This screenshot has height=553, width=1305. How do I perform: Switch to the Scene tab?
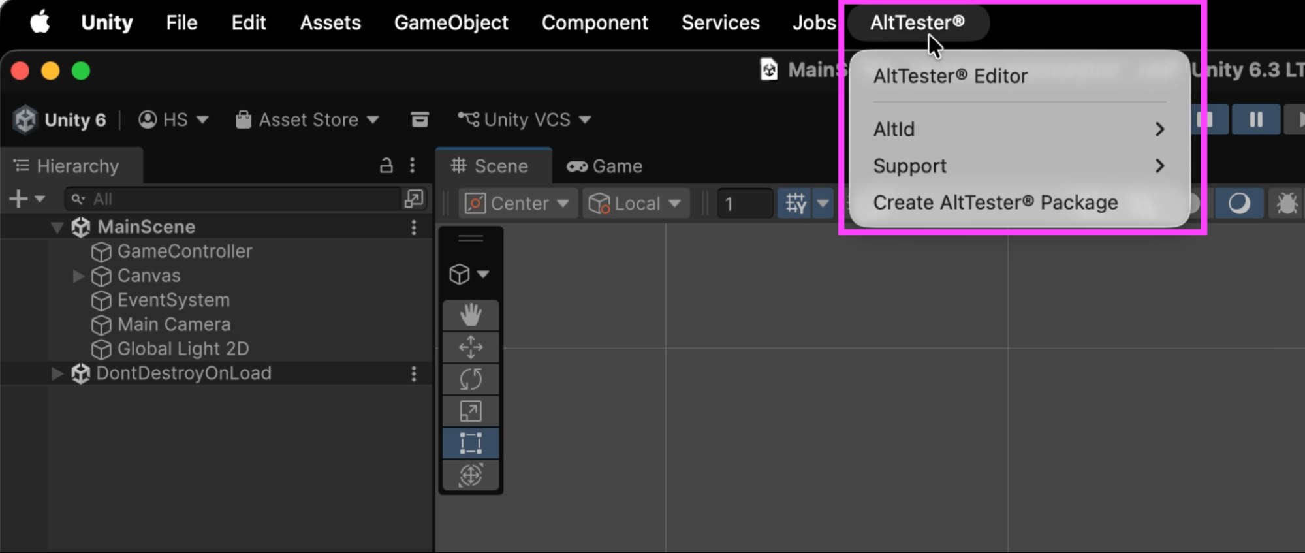point(494,166)
